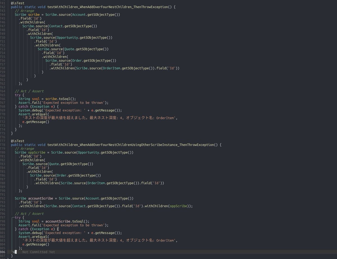This screenshot has height=259, width=337.
Task: Click 'Quote' on line 753
Action: (x=69, y=49)
